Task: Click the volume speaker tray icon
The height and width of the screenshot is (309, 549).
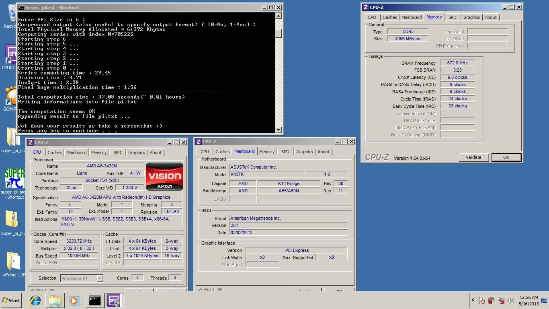Action: point(511,301)
